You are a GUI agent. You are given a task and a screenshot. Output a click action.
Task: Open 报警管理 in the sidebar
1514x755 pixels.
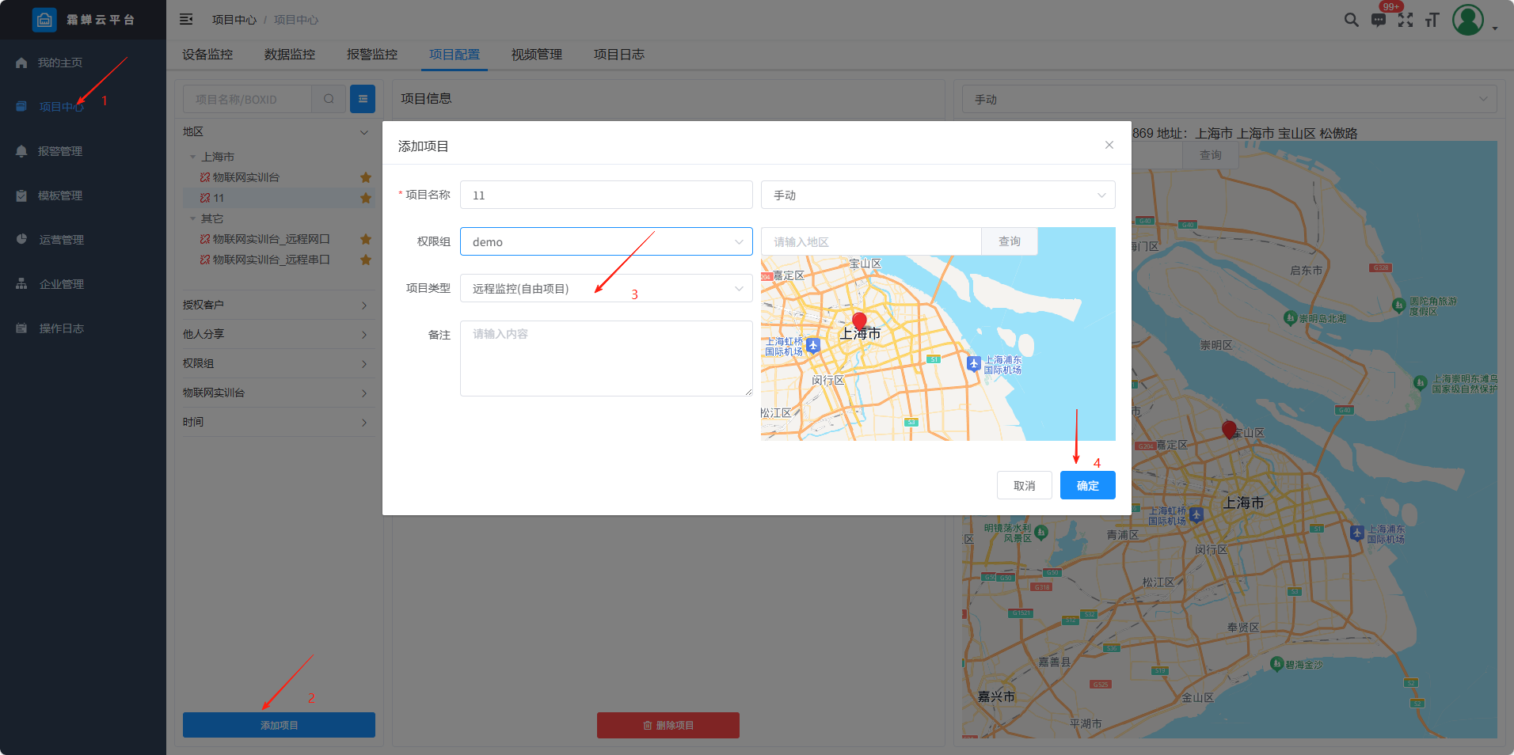coord(60,151)
